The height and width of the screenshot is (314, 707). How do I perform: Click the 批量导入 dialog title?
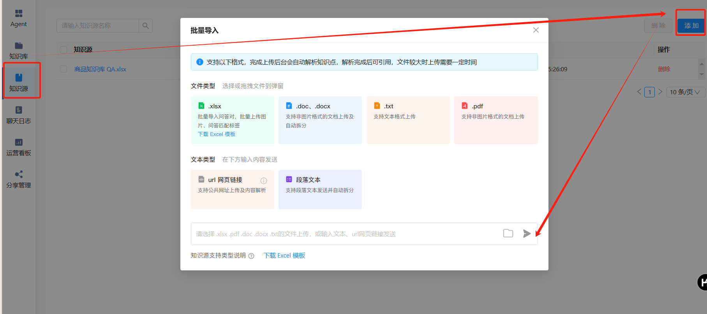pyautogui.click(x=205, y=30)
